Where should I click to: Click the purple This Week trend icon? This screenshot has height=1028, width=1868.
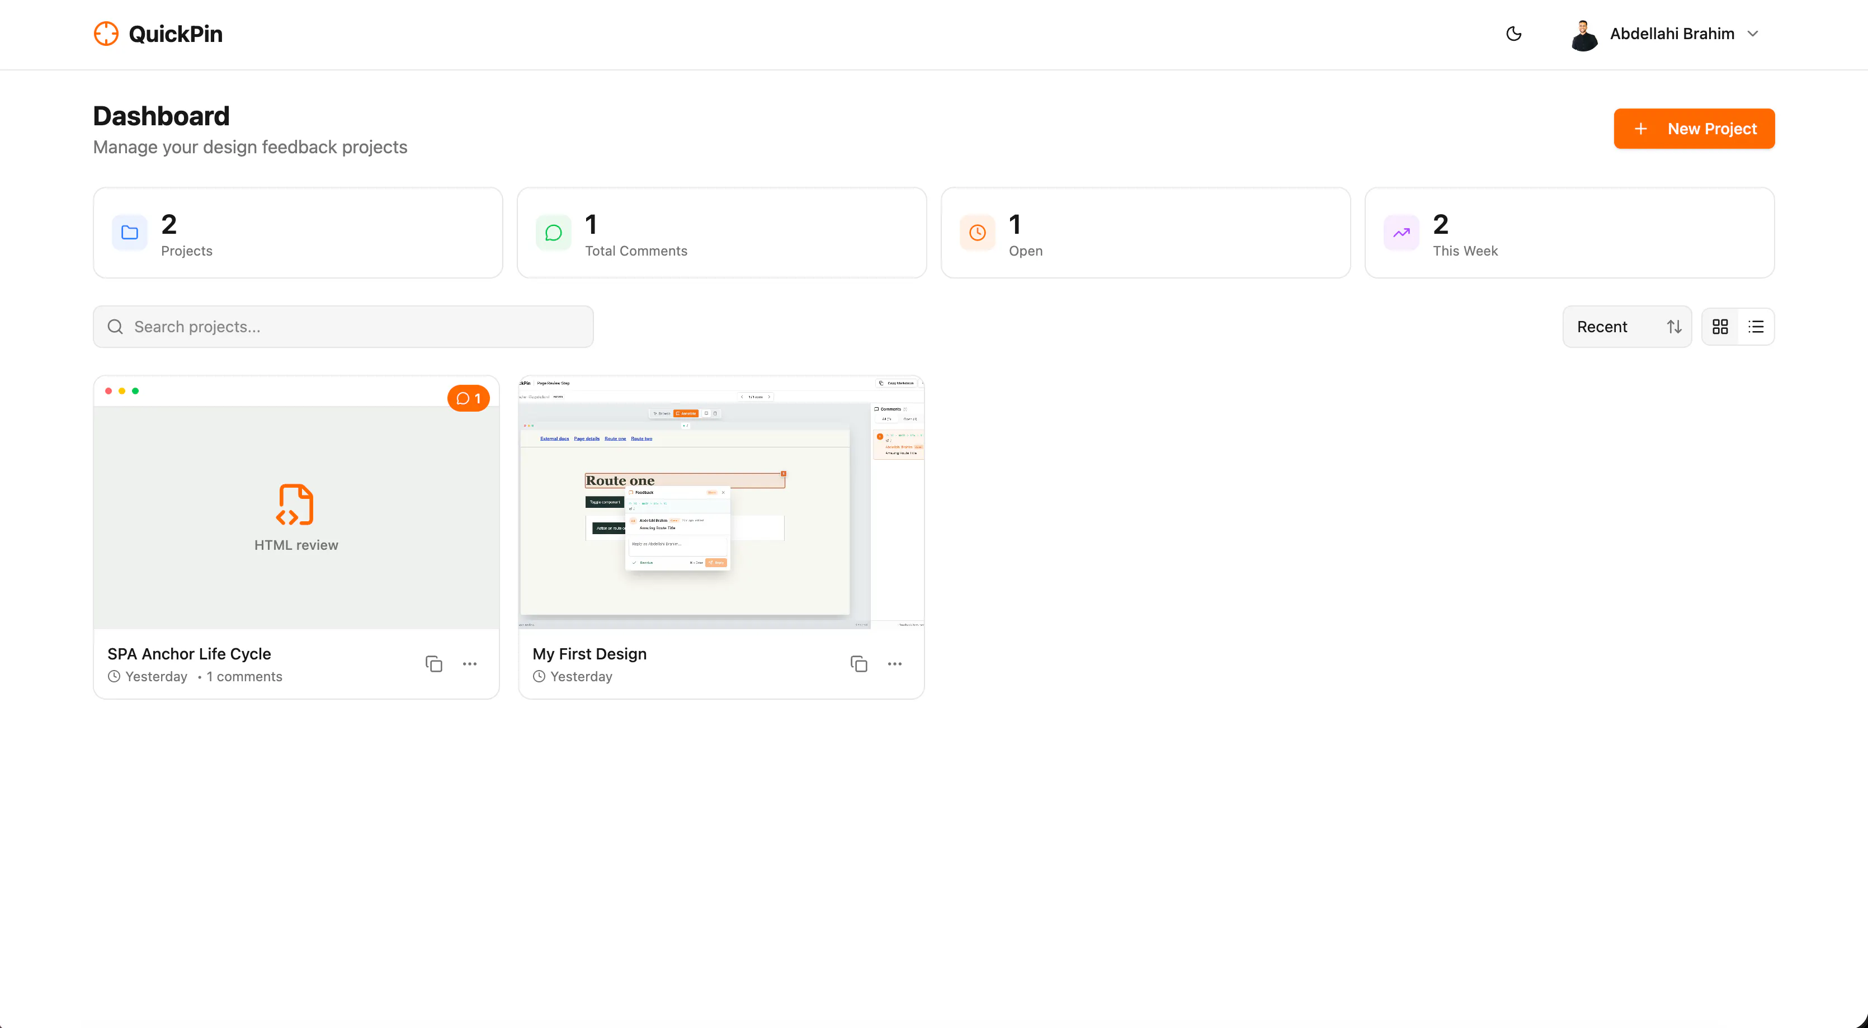click(1401, 232)
